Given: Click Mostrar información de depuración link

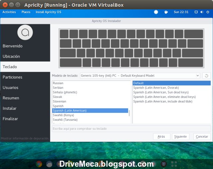Looking at the screenshot, I should (25, 138).
